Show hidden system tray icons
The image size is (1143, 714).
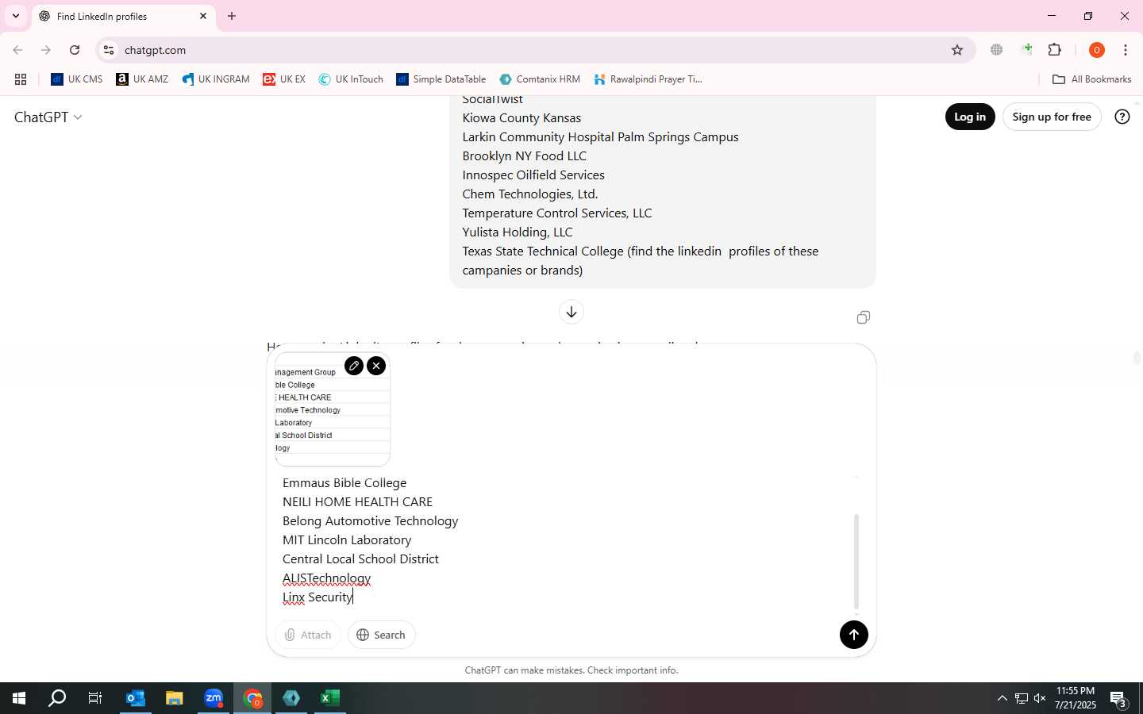pos(1002,699)
